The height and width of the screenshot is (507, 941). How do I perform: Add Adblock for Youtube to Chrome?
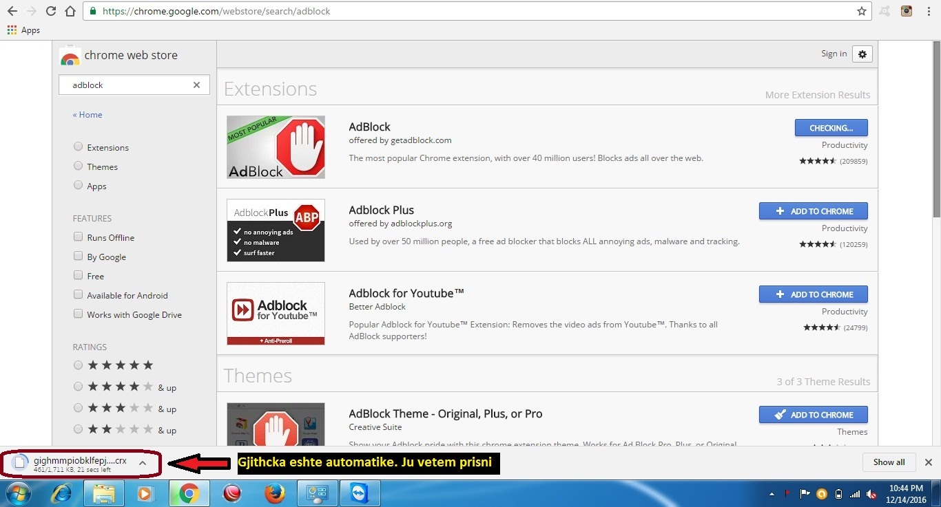pos(813,294)
